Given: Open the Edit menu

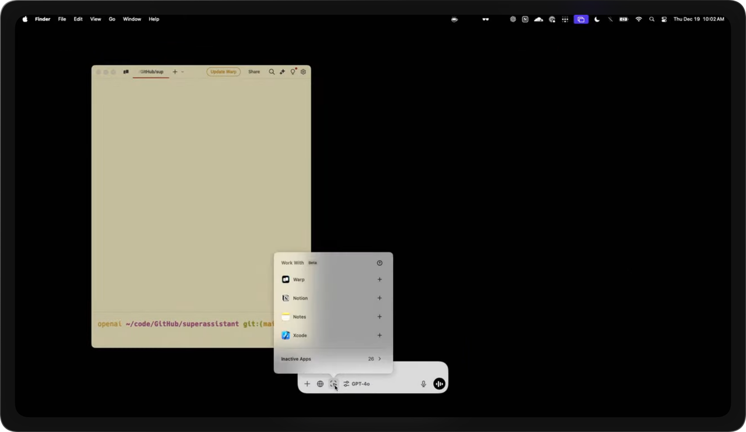Looking at the screenshot, I should (x=78, y=19).
